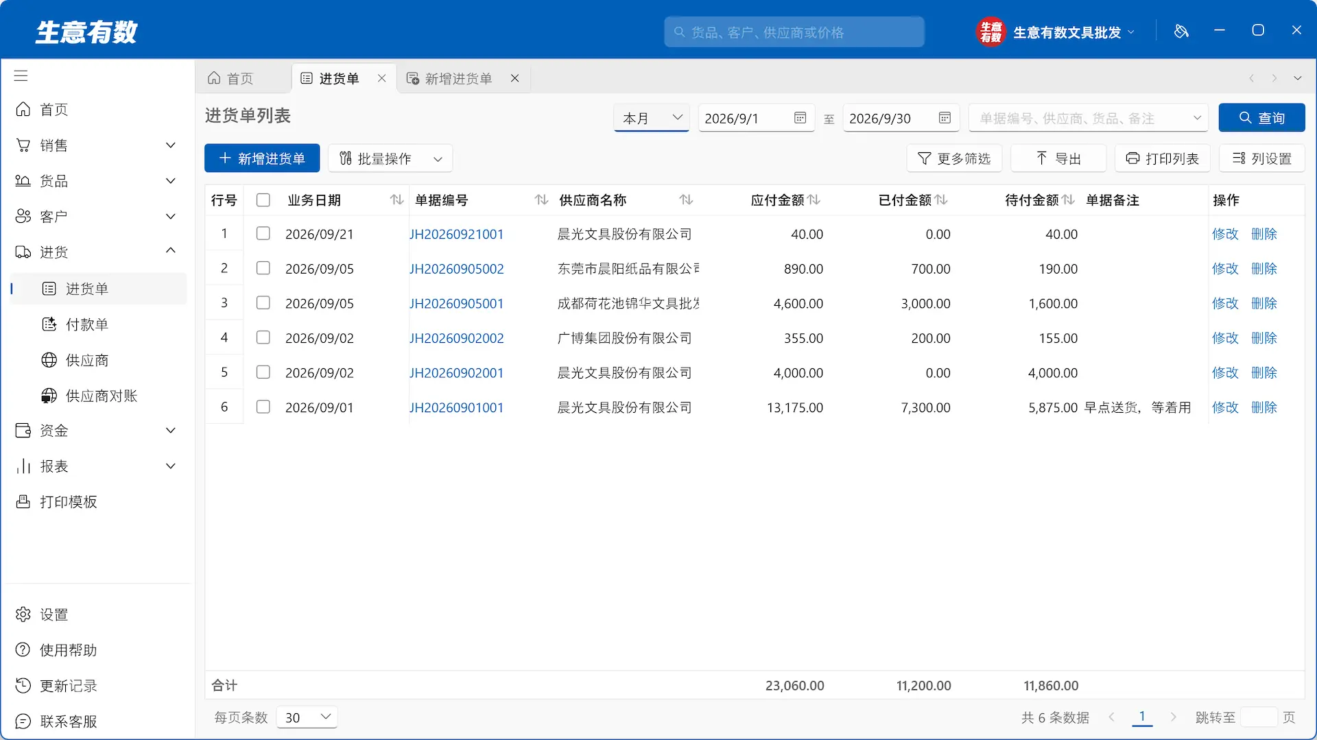Click the global search field at top
Image resolution: width=1317 pixels, height=740 pixels.
(x=794, y=32)
